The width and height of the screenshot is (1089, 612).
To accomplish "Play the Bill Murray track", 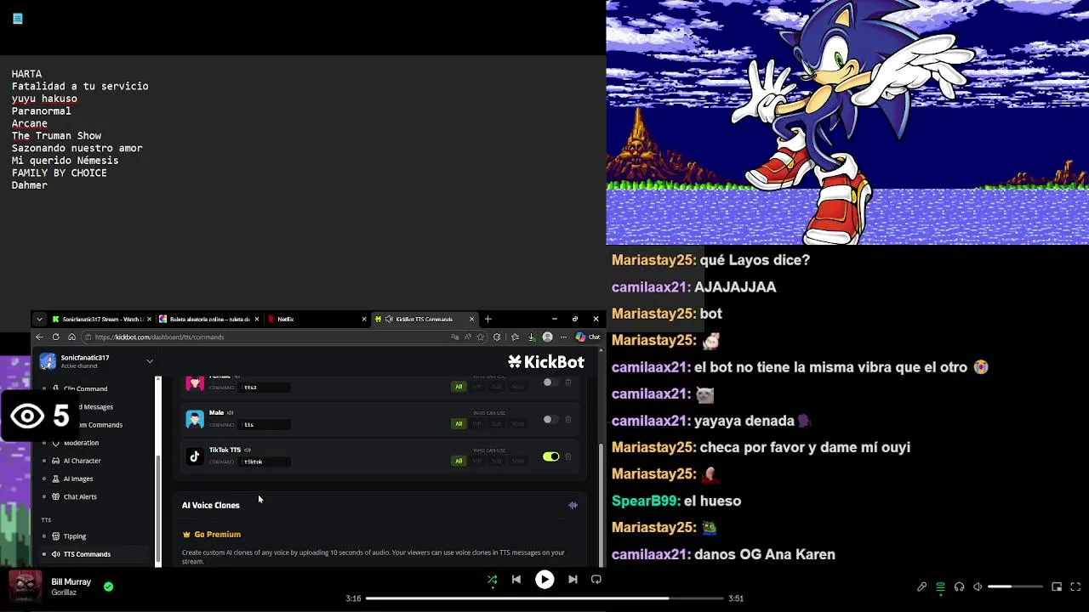I will click(x=544, y=580).
